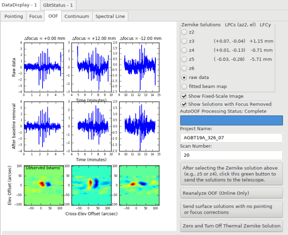Send selected Zernike solutions to the telescope

[232, 174]
